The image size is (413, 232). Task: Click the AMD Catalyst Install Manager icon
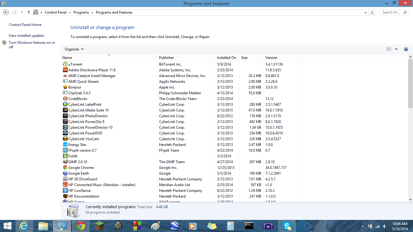point(65,76)
